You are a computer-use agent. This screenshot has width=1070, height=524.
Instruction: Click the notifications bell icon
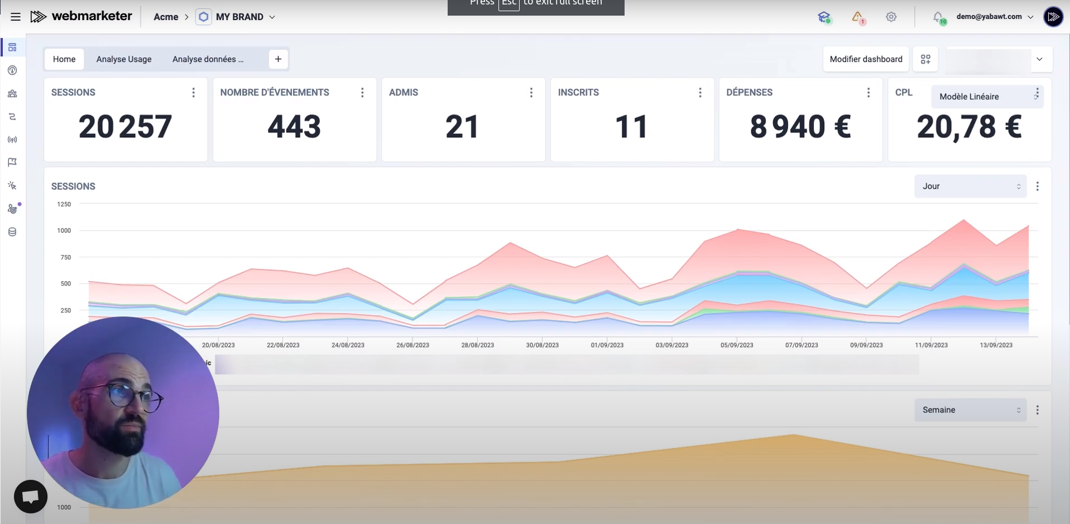pos(938,17)
